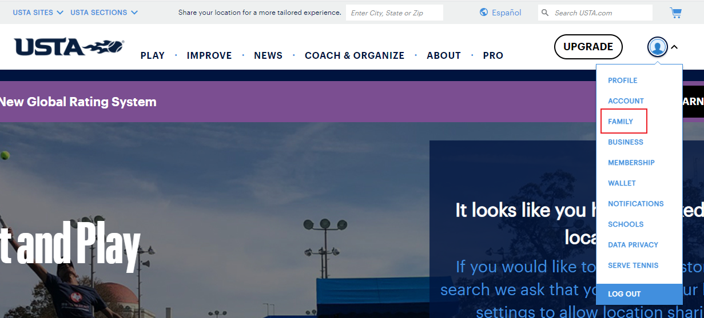Switch language to Español
This screenshot has width=704, height=318.
pyautogui.click(x=507, y=13)
